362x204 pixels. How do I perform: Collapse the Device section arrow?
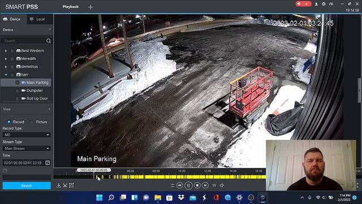click(x=49, y=29)
